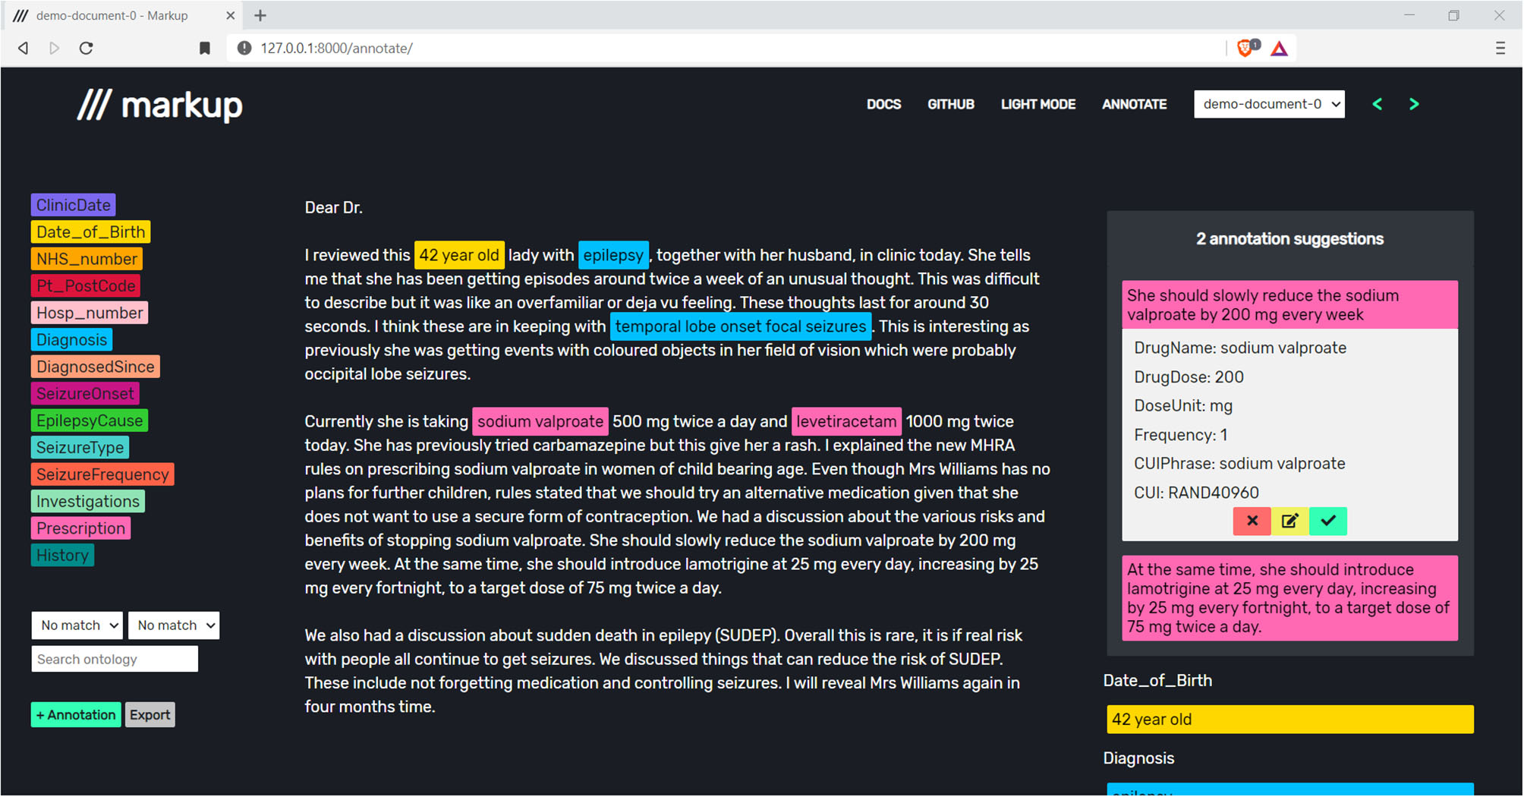Edit the sodium valproate suggestion
The image size is (1524, 797).
click(1289, 521)
